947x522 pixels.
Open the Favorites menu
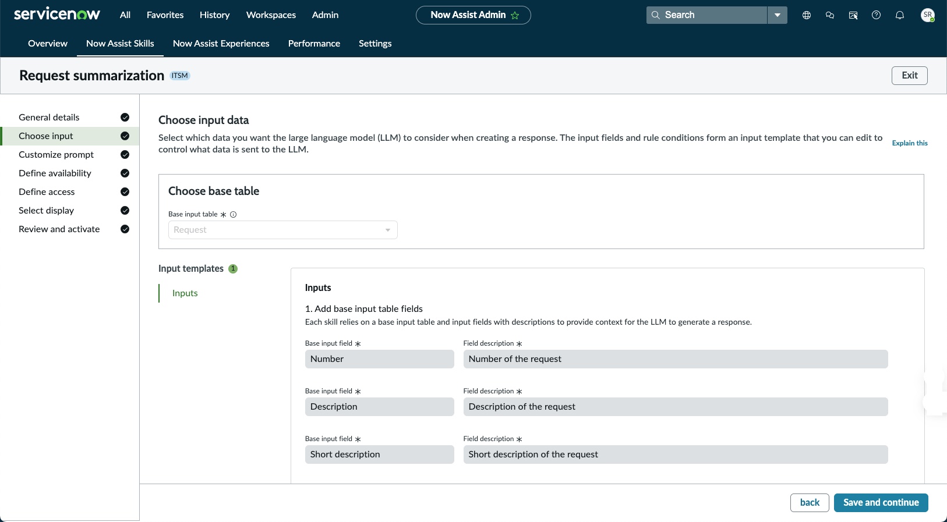click(165, 15)
